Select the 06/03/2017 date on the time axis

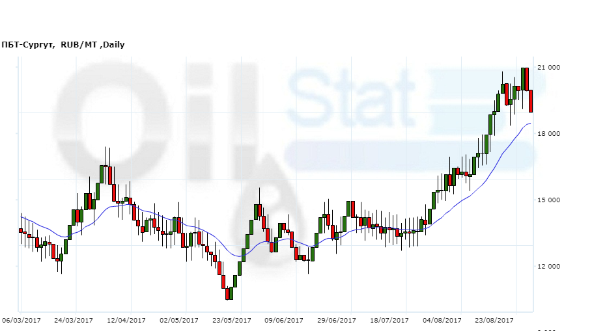(x=21, y=321)
